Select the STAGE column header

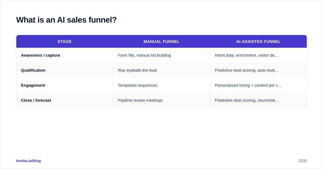click(65, 42)
